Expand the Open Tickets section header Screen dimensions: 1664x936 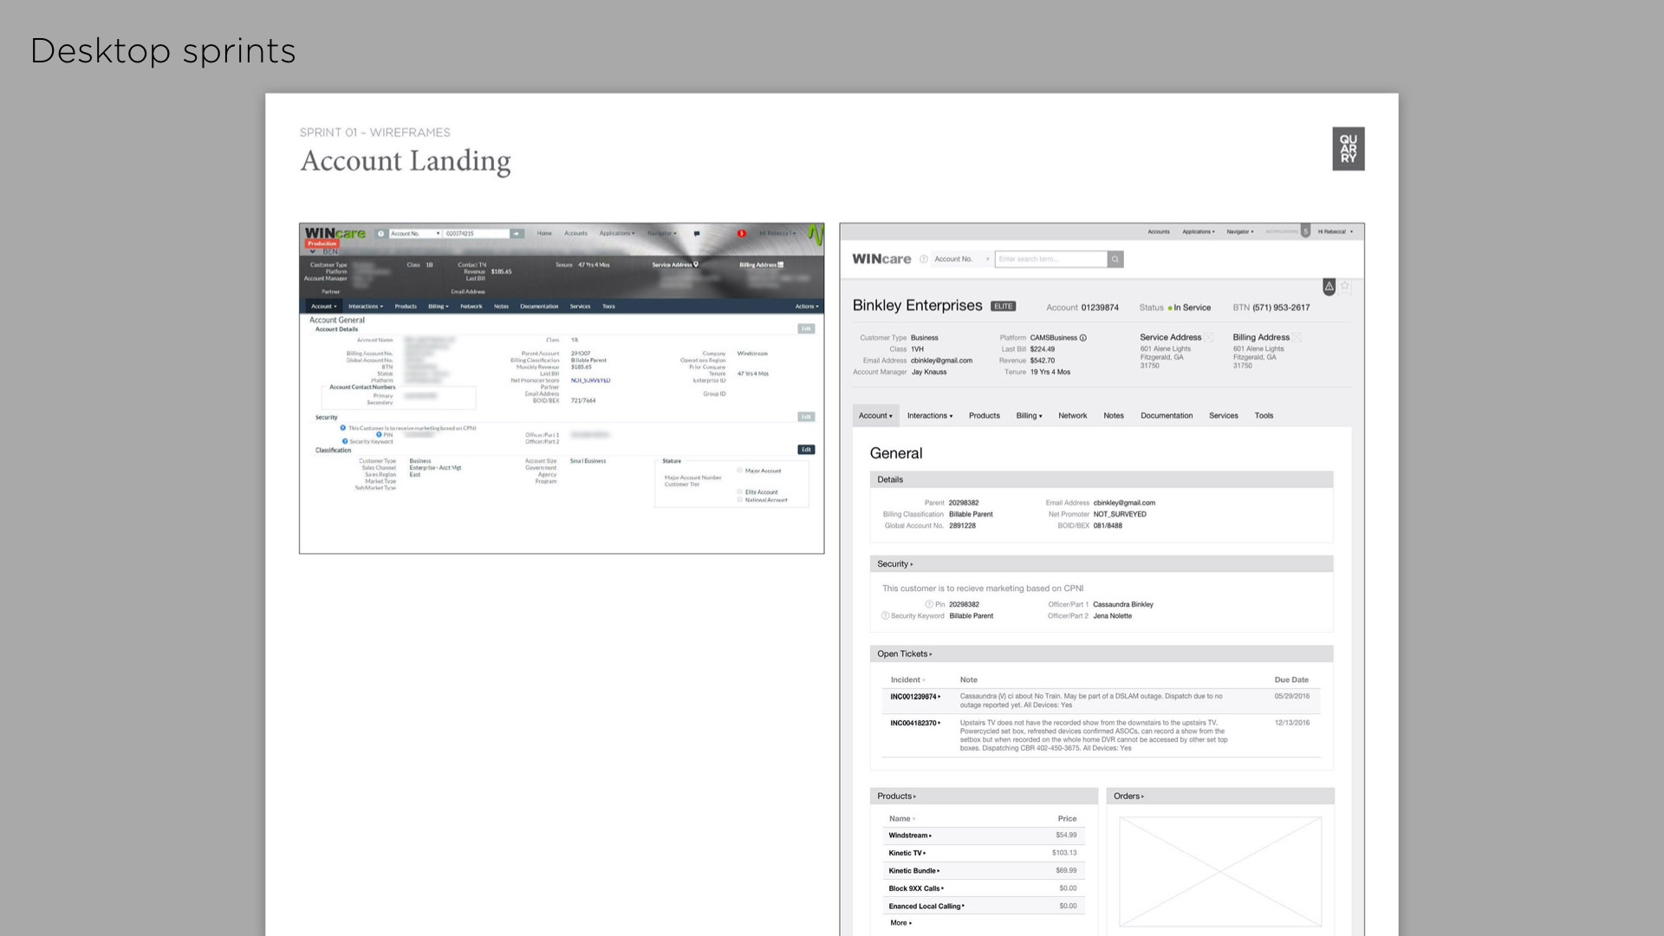tap(905, 654)
